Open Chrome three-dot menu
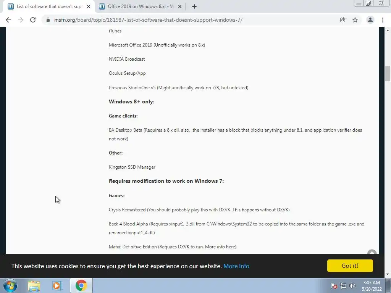Image resolution: width=391 pixels, height=293 pixels. coord(383,20)
